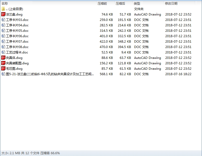The width and height of the screenshot is (202, 156).
Task: Select file name 工序卡片06.doc
Action: [17, 36]
